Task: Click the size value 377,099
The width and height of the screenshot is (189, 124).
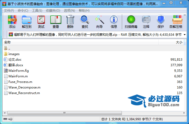Action: coord(176,65)
